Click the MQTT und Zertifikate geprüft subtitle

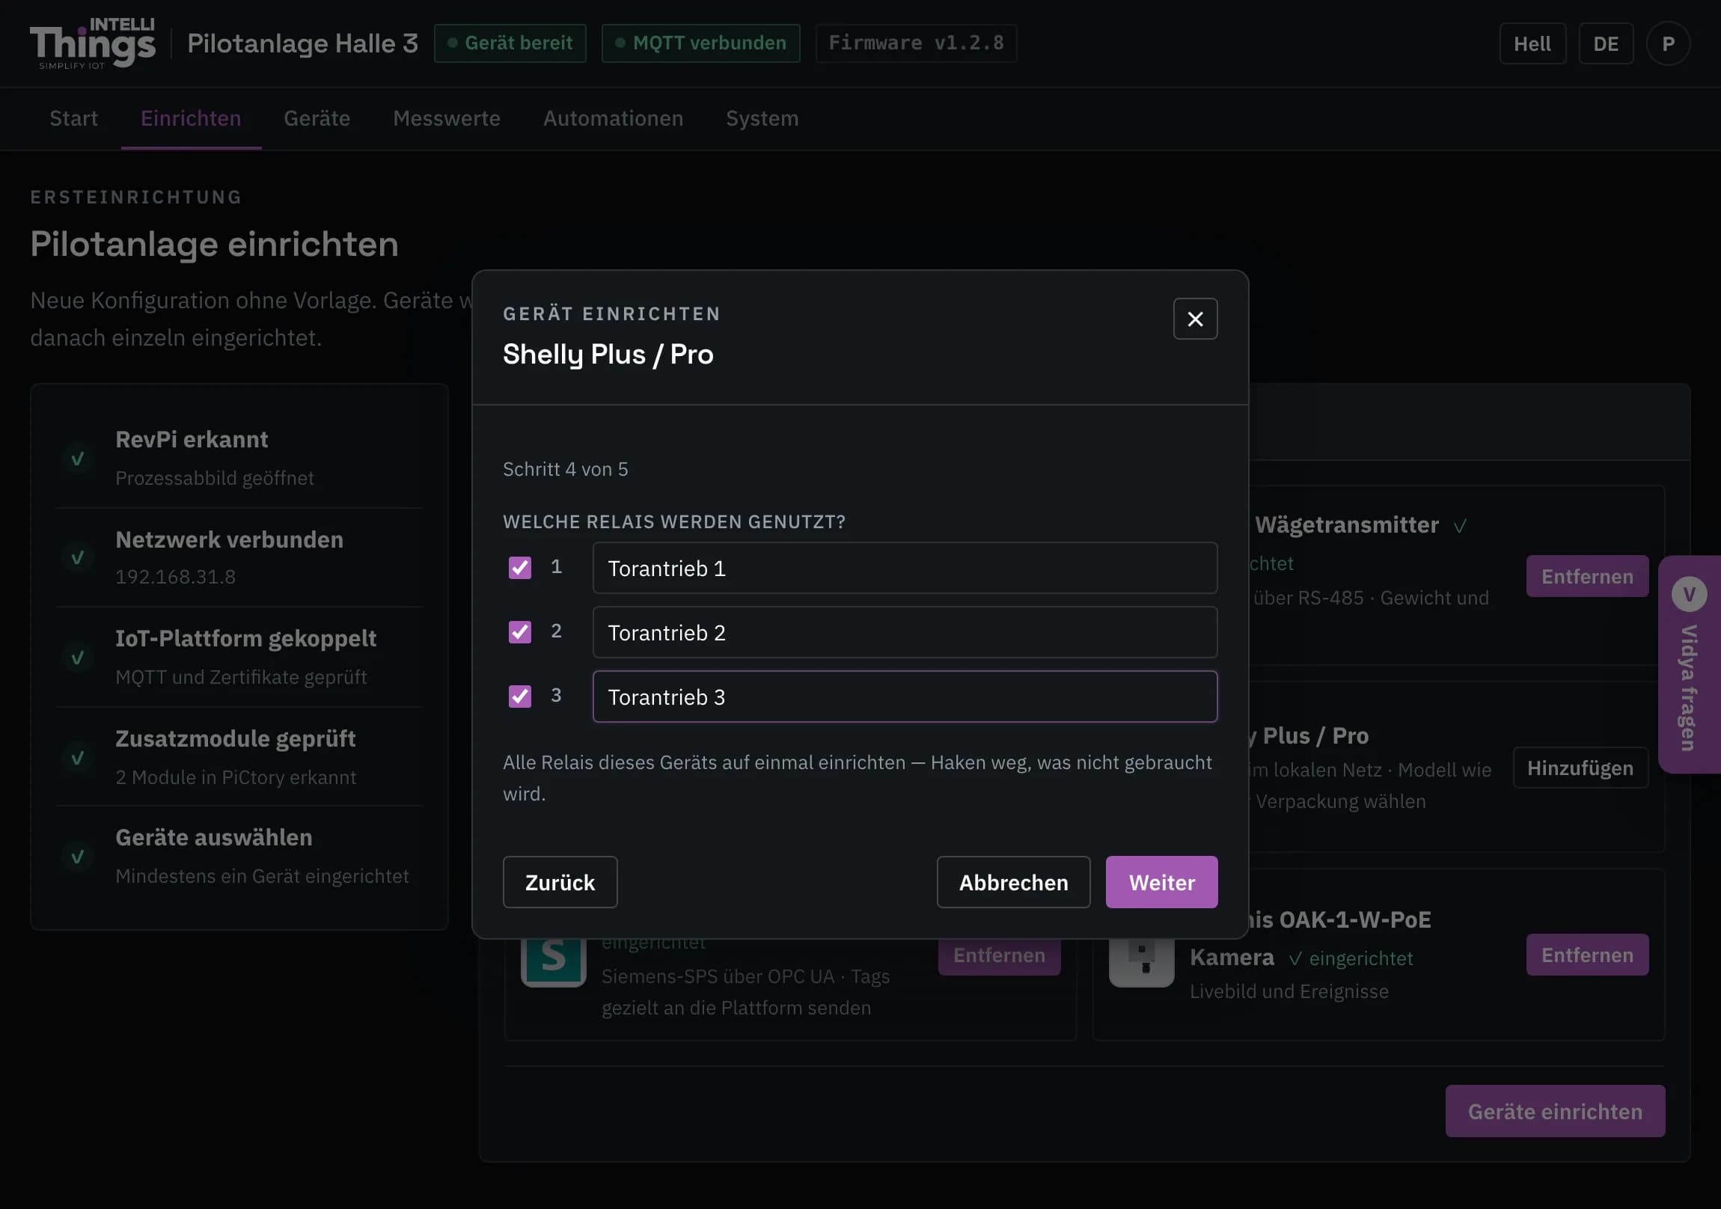[x=242, y=677]
